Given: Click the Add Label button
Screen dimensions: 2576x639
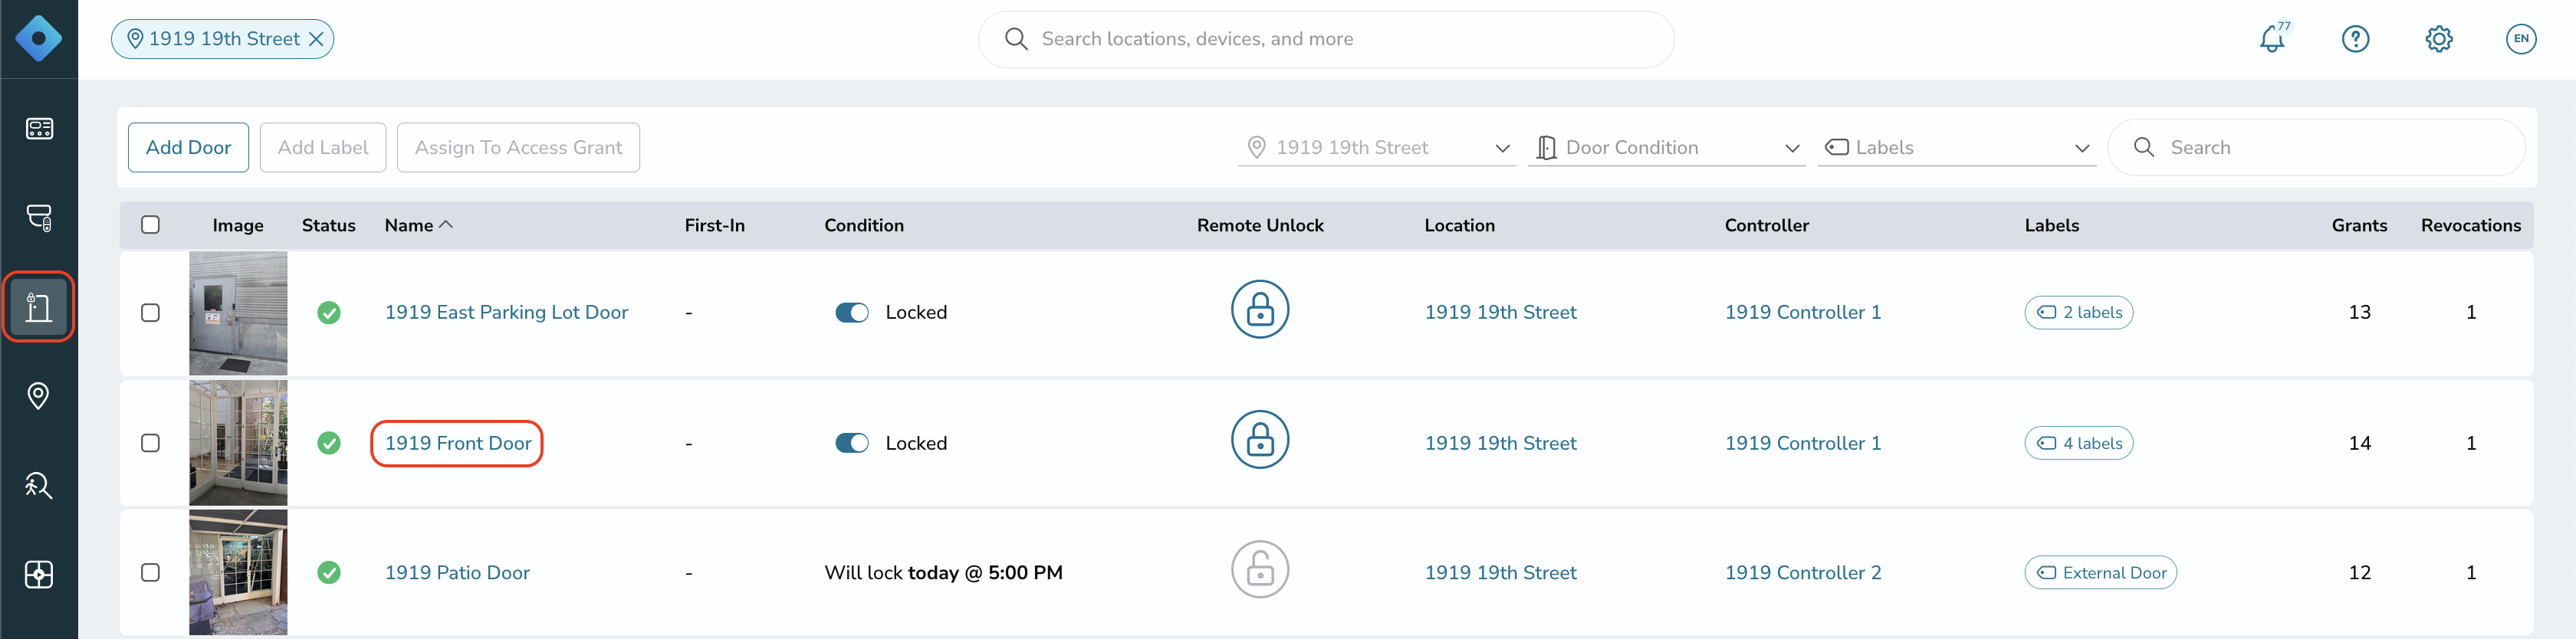Looking at the screenshot, I should pyautogui.click(x=323, y=148).
